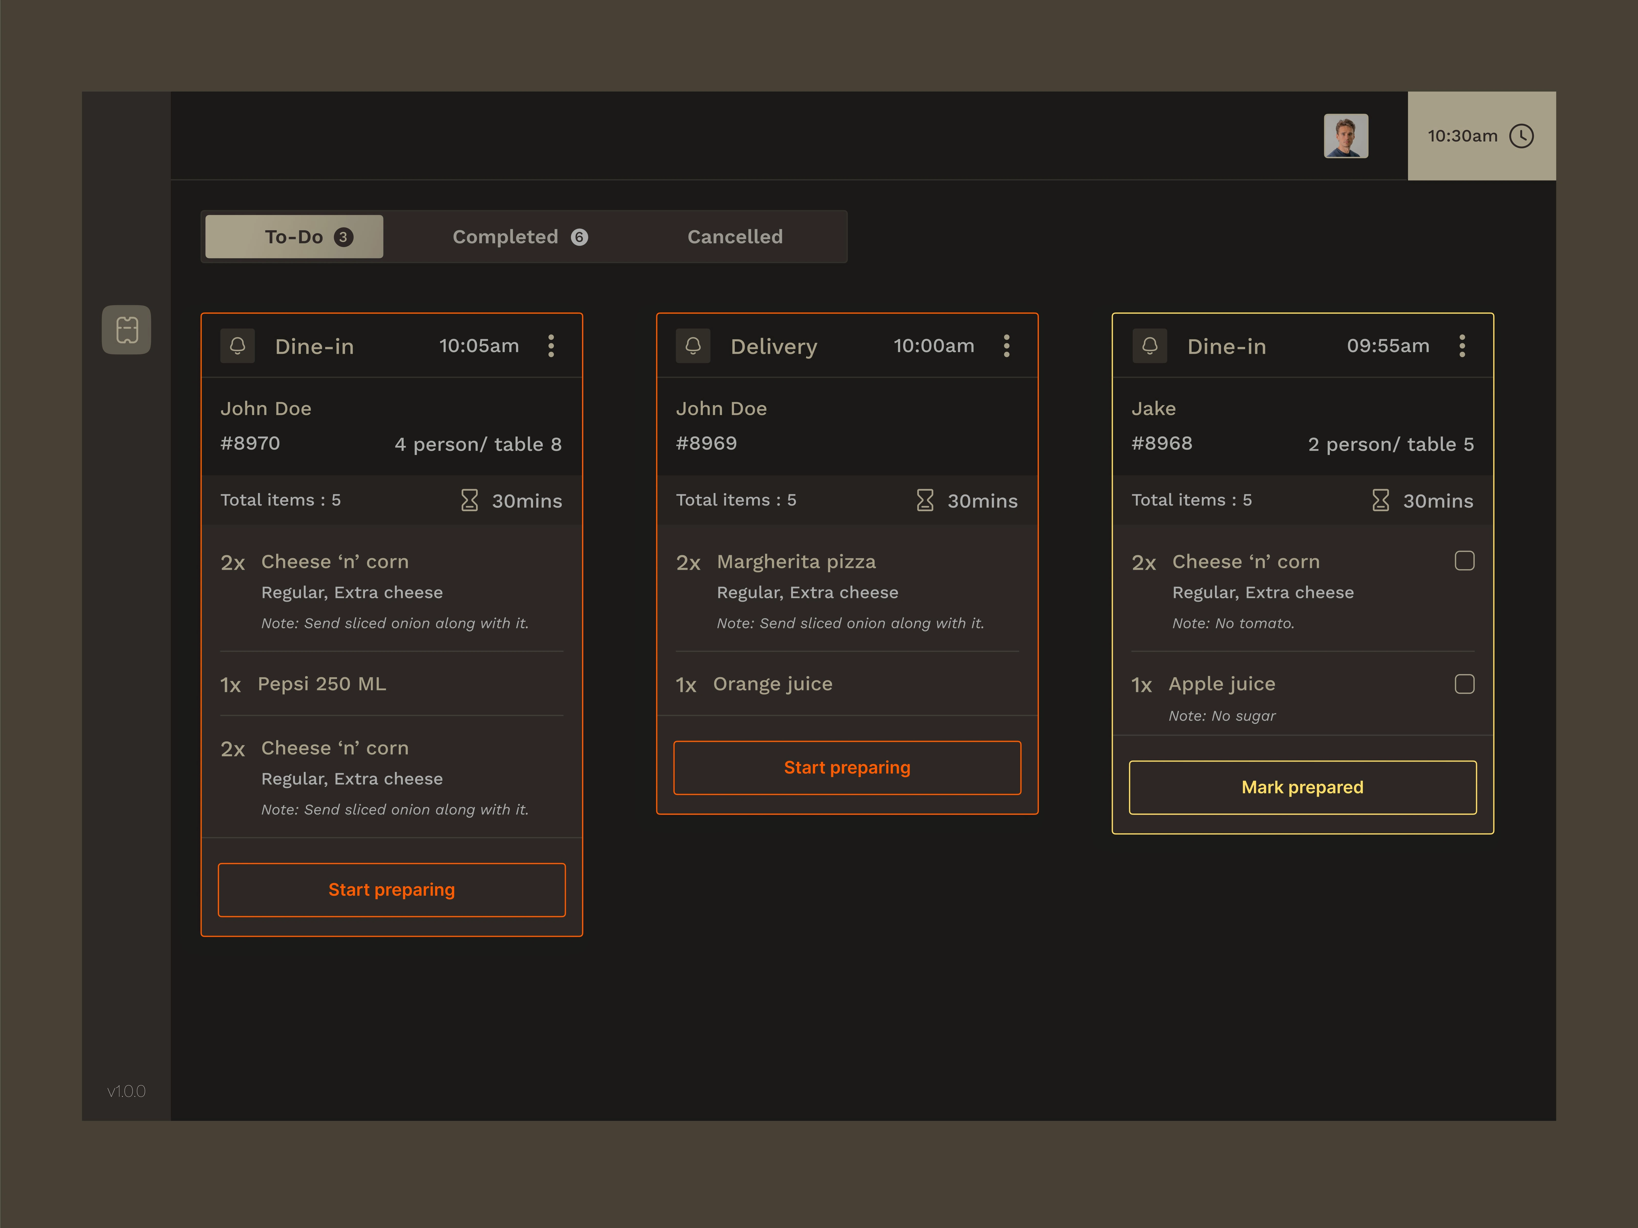Click the three-dot menu on order #8969
This screenshot has height=1228, width=1638.
[x=1007, y=346]
